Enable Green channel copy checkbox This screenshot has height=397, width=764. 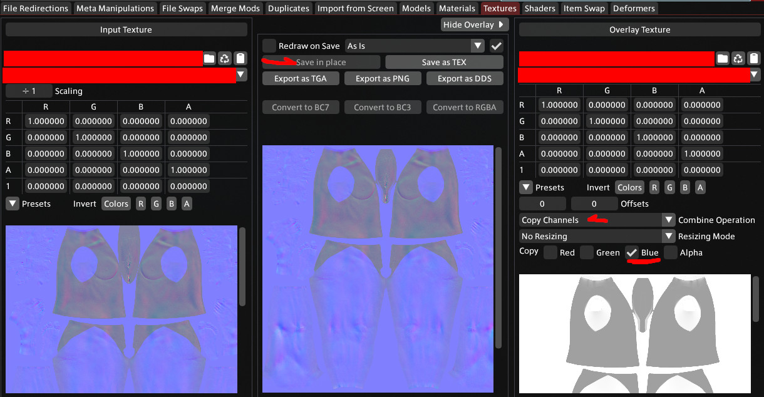click(x=587, y=252)
